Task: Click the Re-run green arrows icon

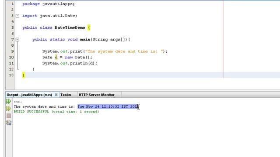Action: (x=8, y=102)
